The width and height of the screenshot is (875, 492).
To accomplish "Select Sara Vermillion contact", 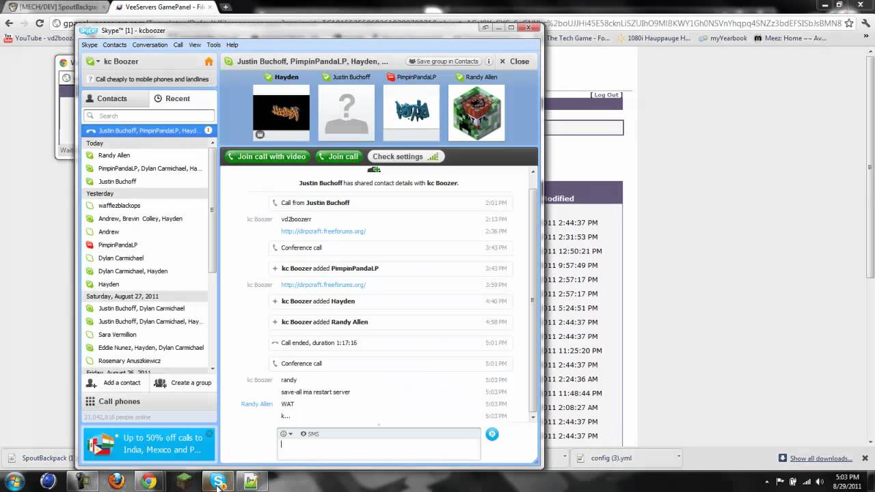I will [x=145, y=335].
